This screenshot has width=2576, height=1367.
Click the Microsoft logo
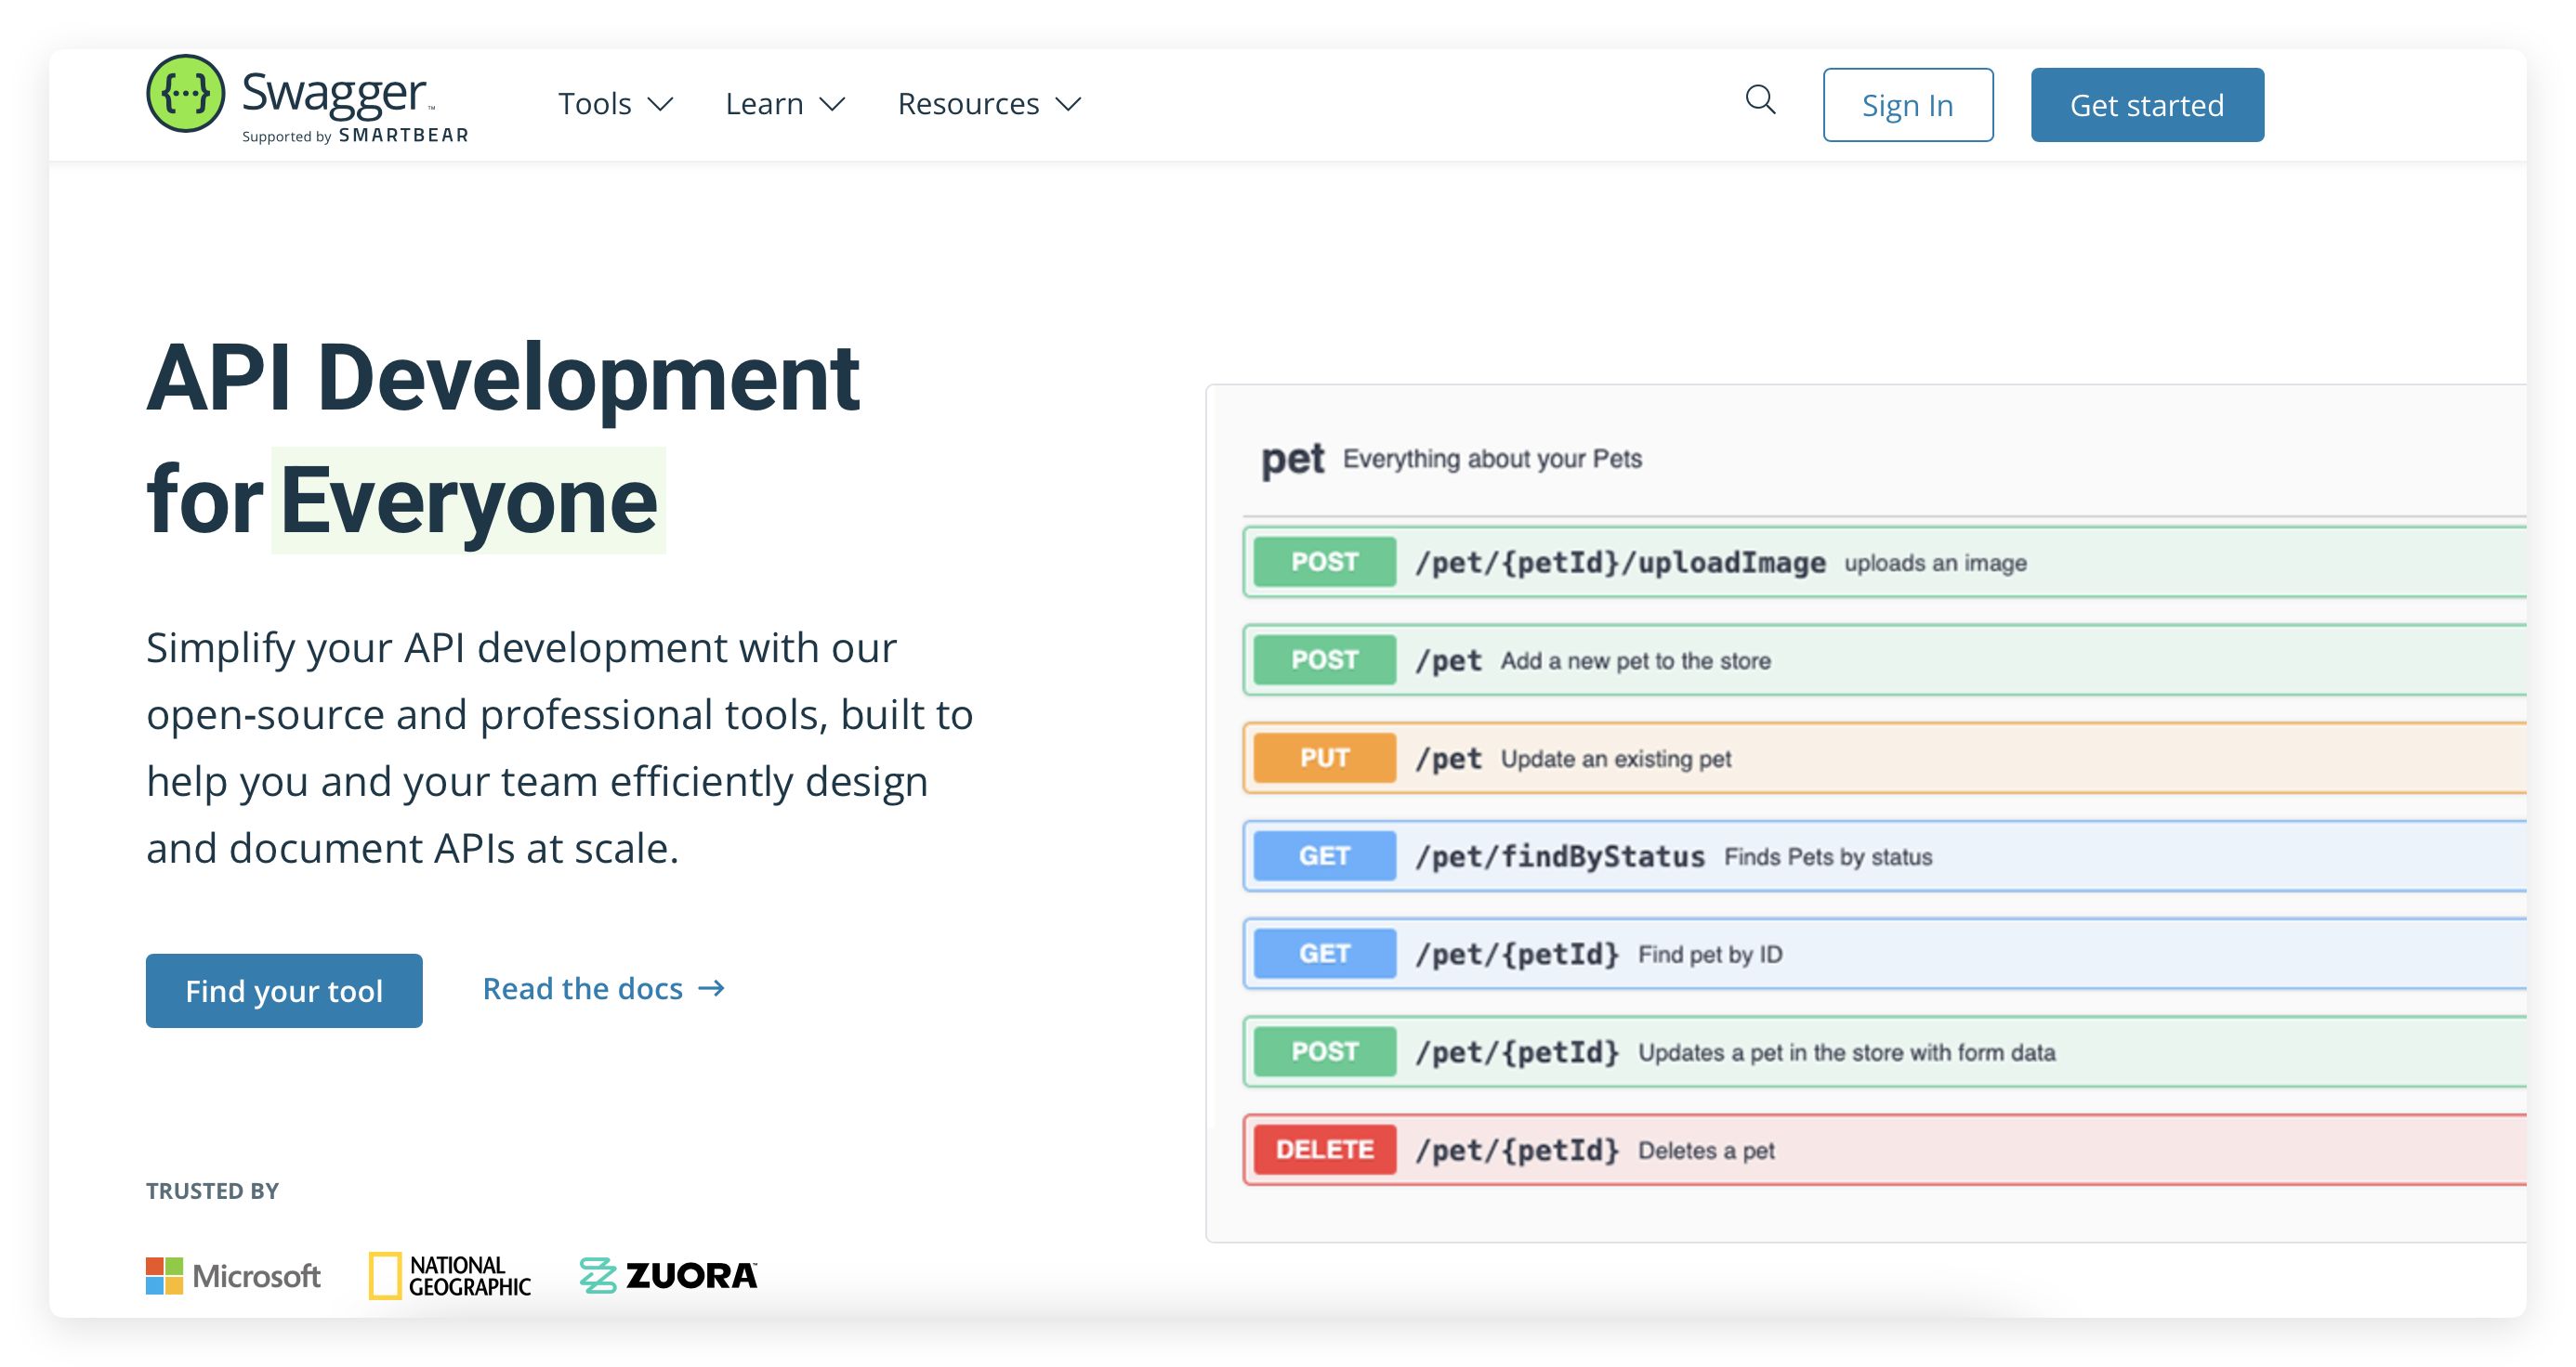point(233,1276)
